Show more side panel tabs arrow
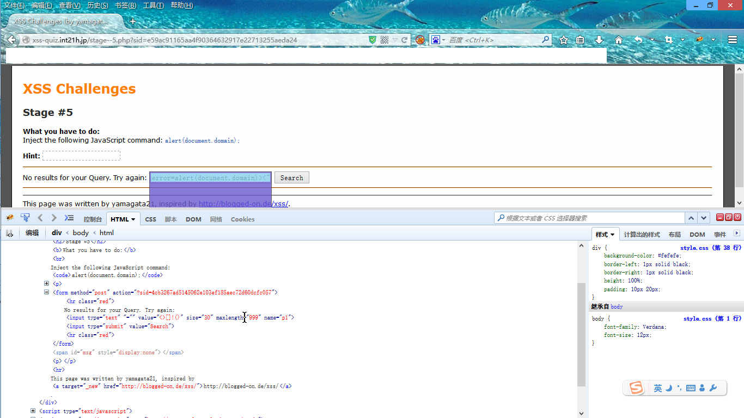 [x=737, y=233]
